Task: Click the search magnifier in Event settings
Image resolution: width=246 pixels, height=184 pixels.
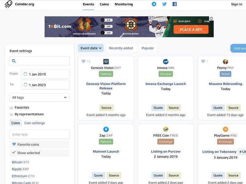Action: [14, 61]
